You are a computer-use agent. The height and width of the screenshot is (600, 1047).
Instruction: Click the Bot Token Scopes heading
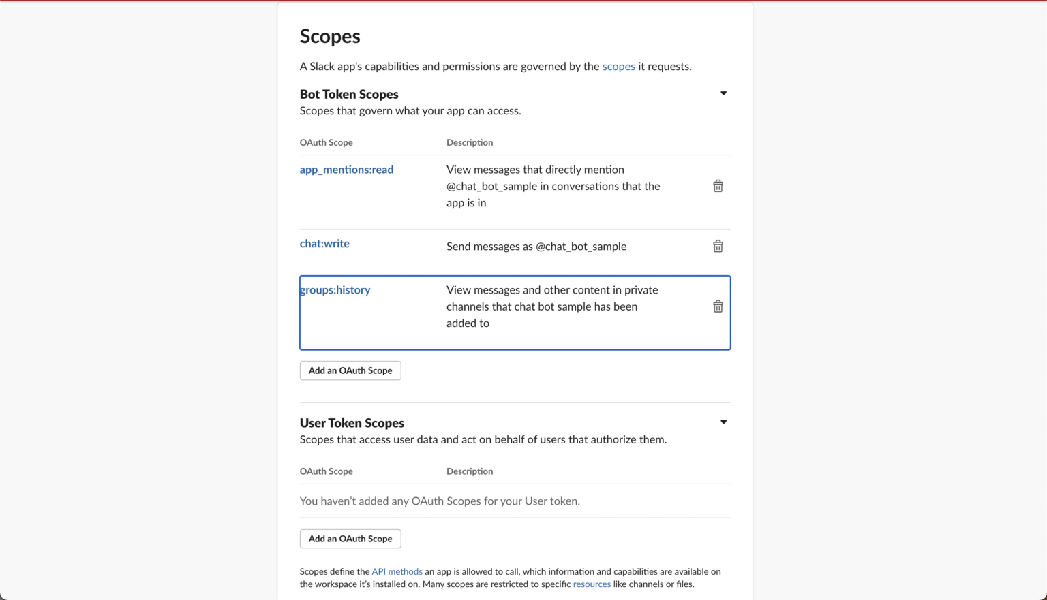pos(349,94)
